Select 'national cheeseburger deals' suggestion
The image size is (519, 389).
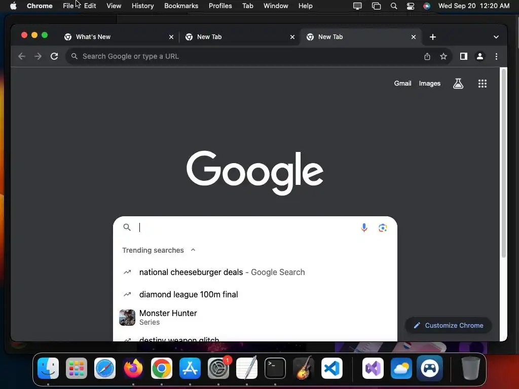(255, 272)
